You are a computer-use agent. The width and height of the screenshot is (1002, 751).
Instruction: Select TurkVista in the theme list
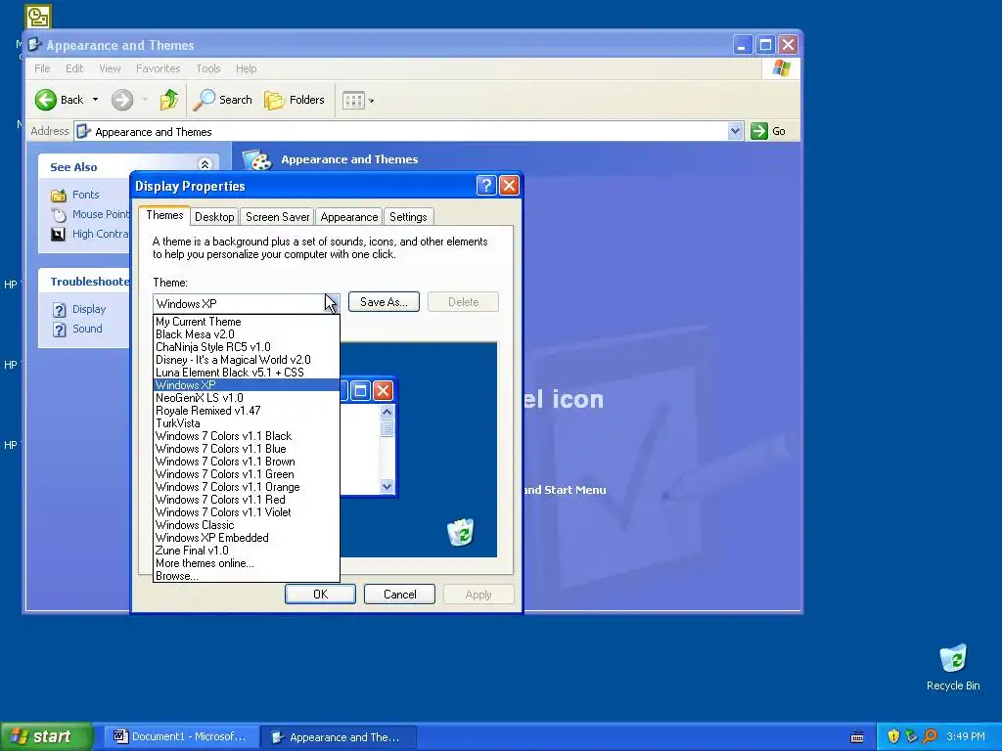click(247, 423)
